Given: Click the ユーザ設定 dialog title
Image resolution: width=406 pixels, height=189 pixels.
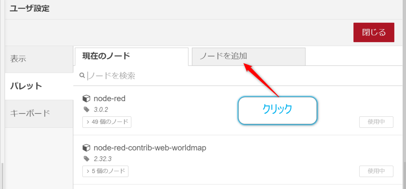Looking at the screenshot, I should coord(29,9).
